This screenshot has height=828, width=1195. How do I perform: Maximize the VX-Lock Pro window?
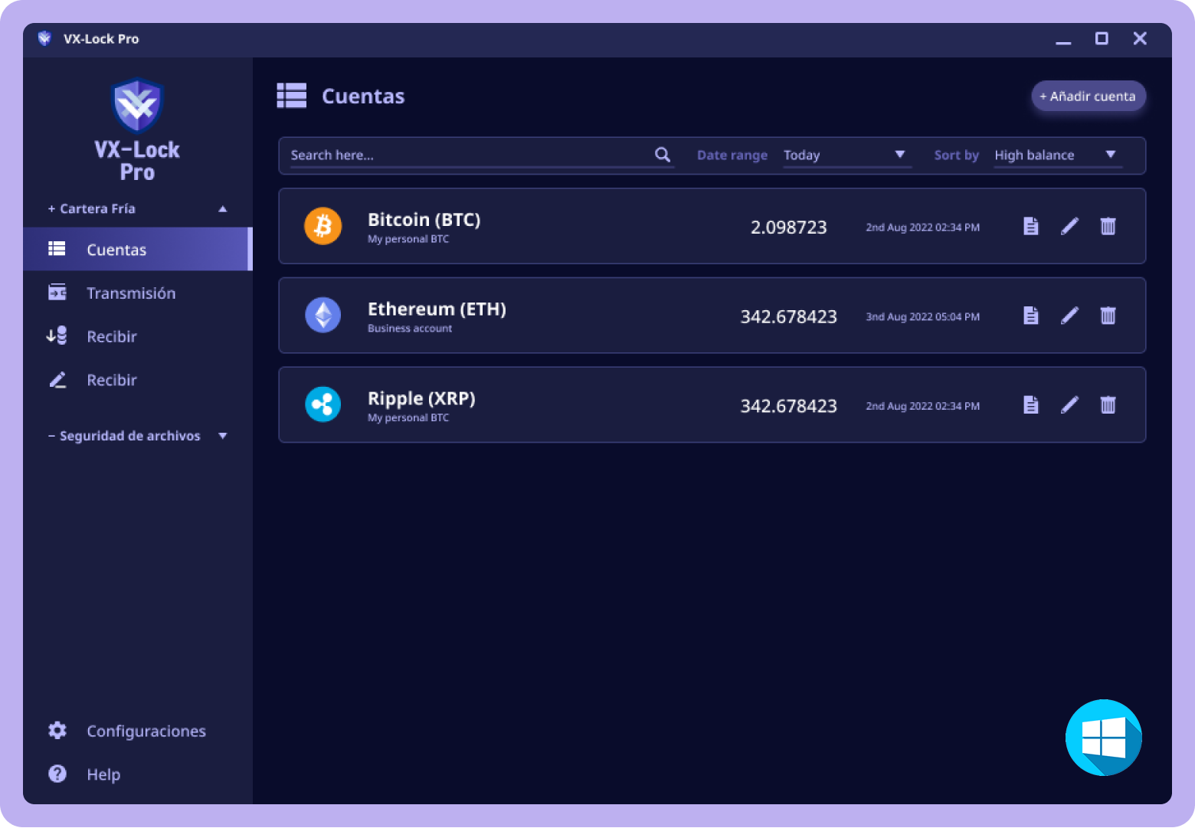[1102, 38]
